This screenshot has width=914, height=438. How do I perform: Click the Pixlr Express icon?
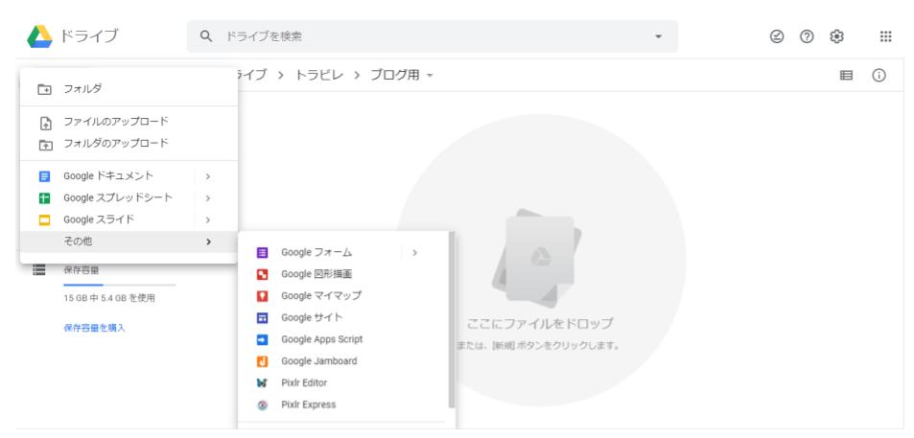coord(263,404)
